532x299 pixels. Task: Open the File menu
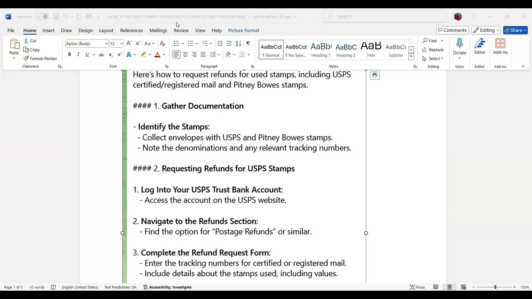tap(11, 30)
